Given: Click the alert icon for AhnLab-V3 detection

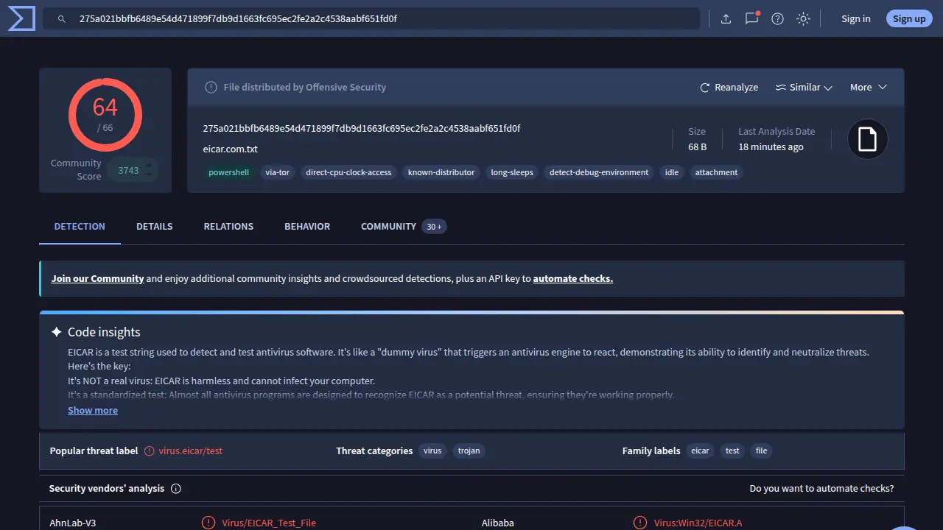Looking at the screenshot, I should 208,523.
